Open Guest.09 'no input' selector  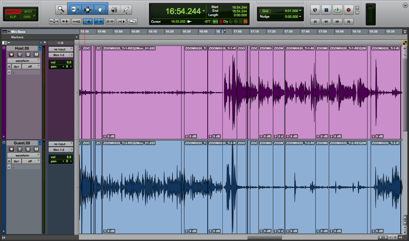[61, 144]
